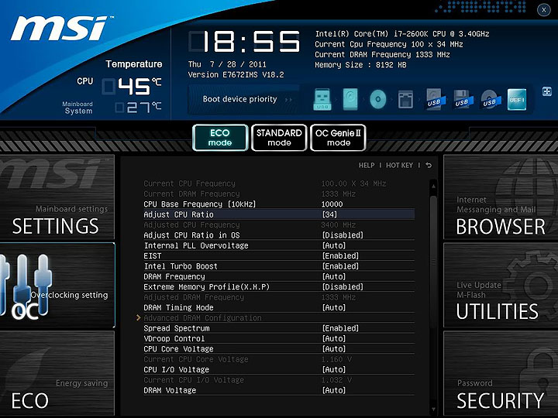The height and width of the screenshot is (418, 558).
Task: Click Current CPU Core Voltage 1.160 V
Action: coord(336,359)
